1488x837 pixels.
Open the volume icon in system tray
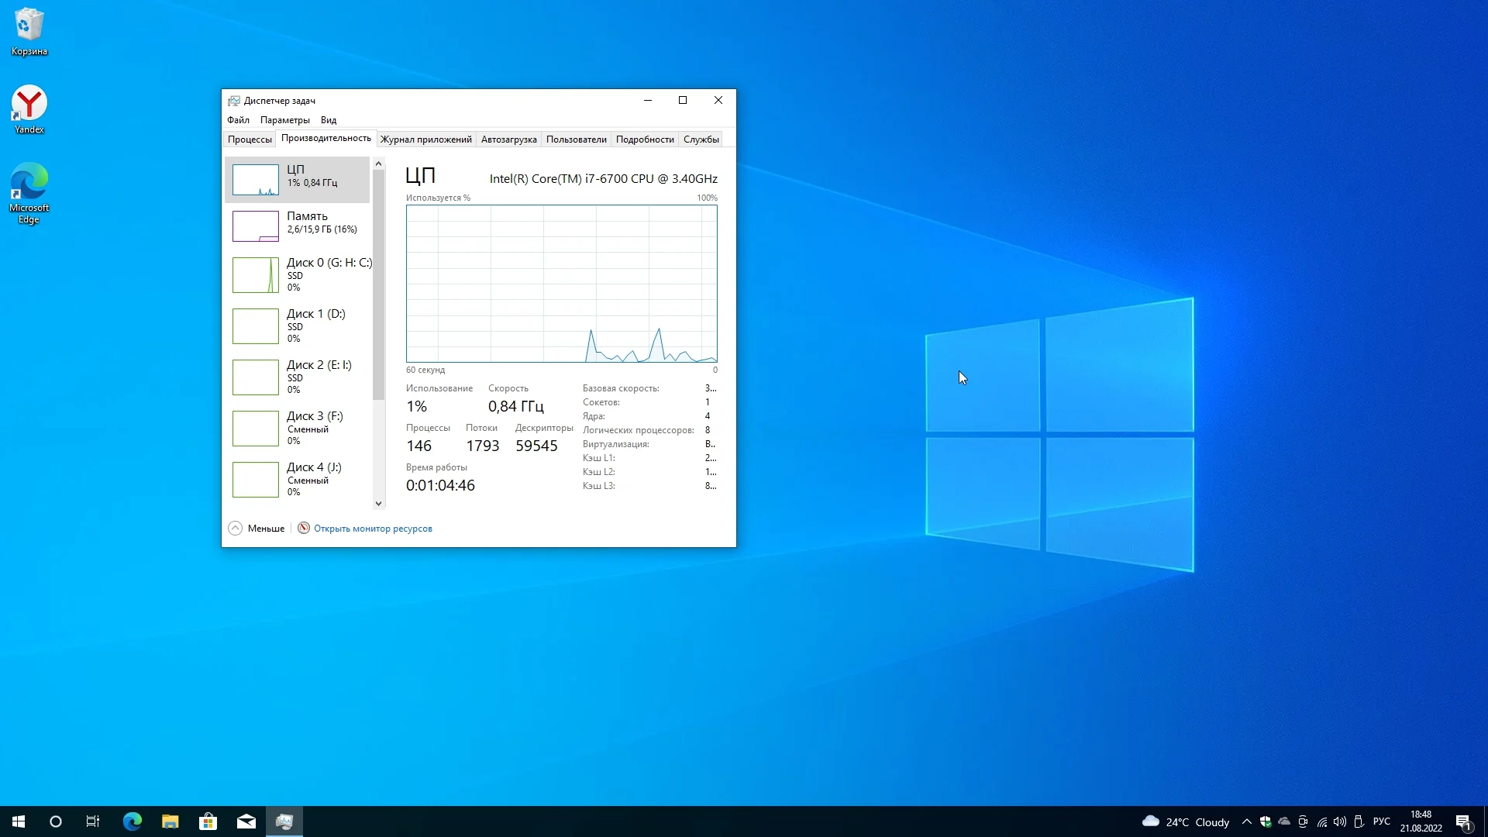pyautogui.click(x=1340, y=821)
